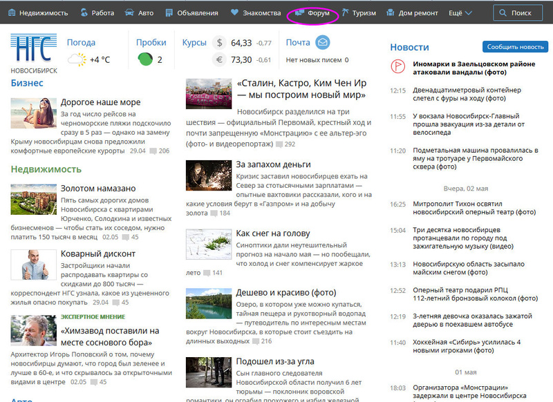Expand the Ещё dropdown menu
The image size is (553, 402).
point(460,13)
